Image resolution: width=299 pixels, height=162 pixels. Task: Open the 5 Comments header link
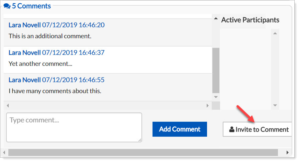(27, 6)
